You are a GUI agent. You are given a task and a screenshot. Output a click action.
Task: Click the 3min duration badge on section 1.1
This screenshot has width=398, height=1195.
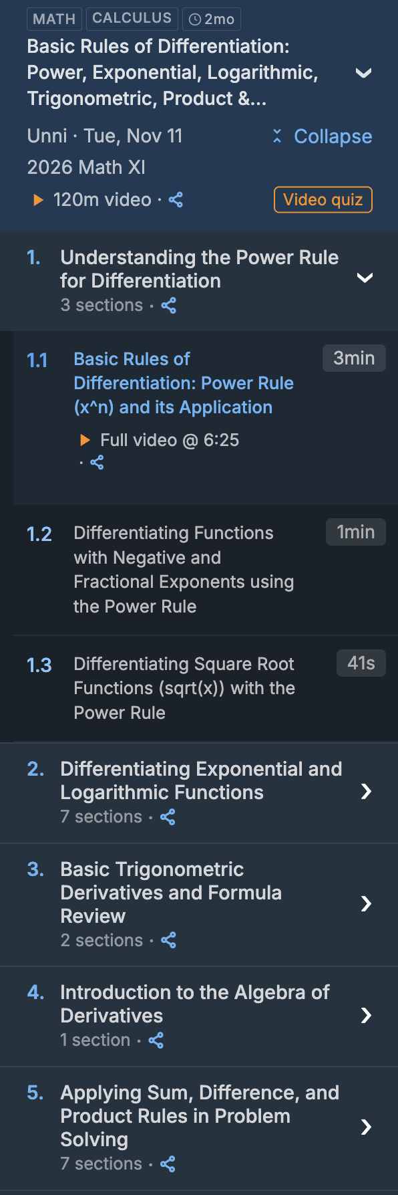[x=354, y=358]
